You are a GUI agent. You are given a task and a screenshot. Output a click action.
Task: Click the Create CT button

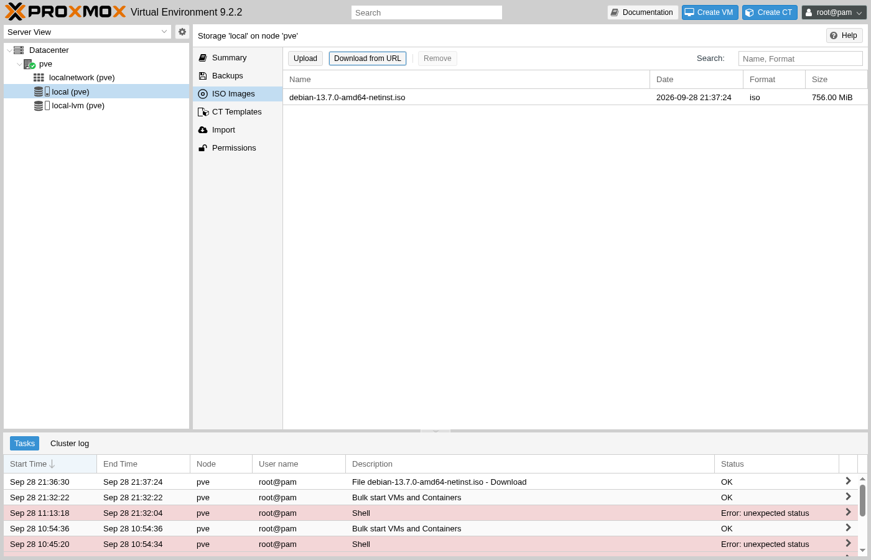pos(770,12)
